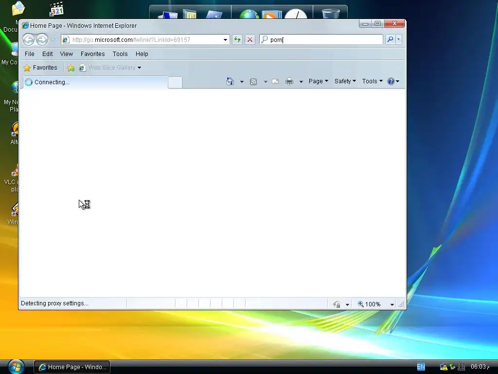Click the Internet Explorer title bar icon

click(25, 25)
